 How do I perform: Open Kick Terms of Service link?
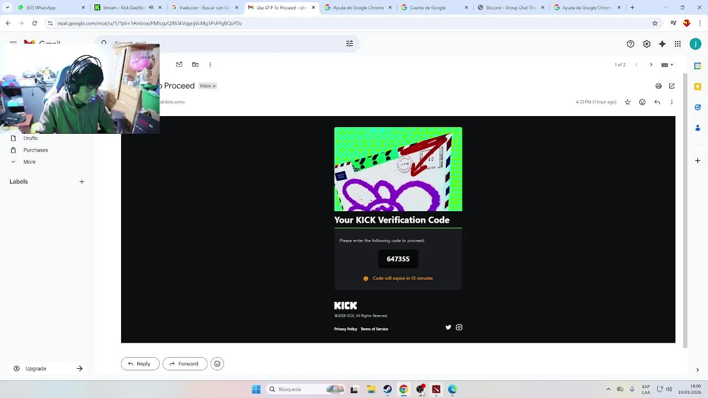tap(374, 329)
